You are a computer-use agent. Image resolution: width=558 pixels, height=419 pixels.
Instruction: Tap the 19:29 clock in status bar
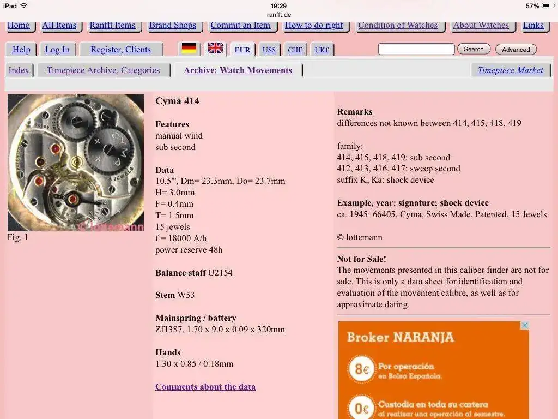tap(278, 5)
